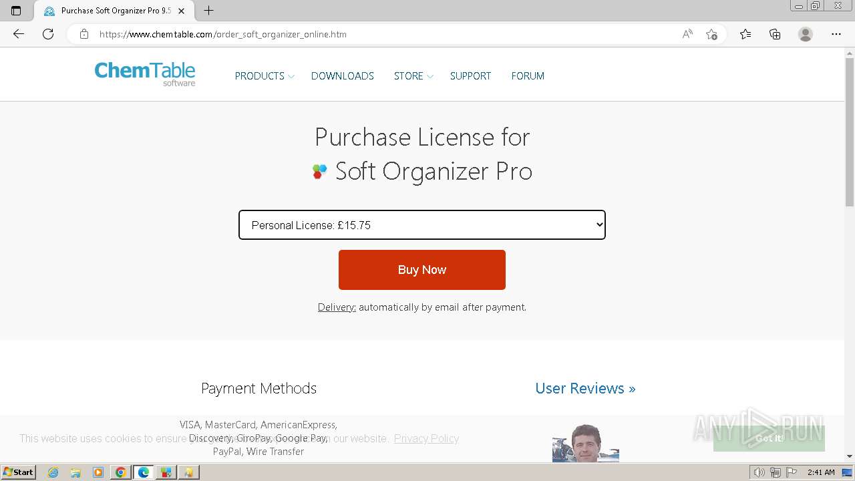Click the Delivery link

tap(337, 307)
